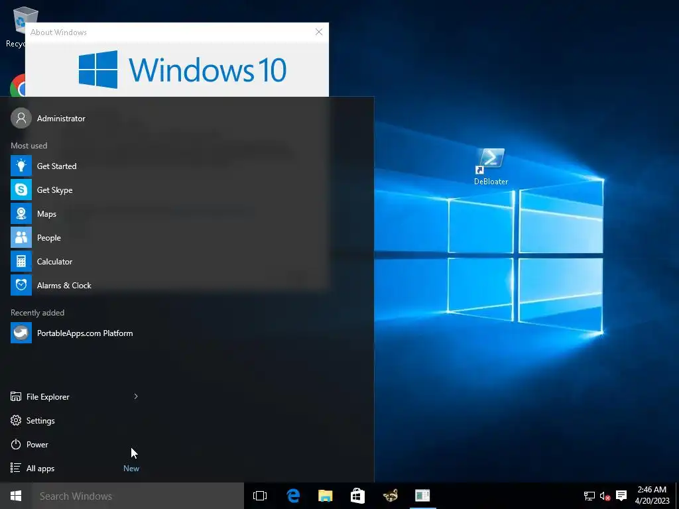Launch Calculator from Start menu
Image resolution: width=679 pixels, height=509 pixels.
click(73, 261)
